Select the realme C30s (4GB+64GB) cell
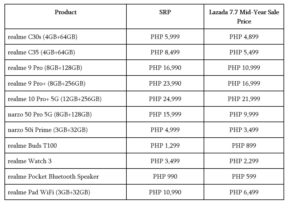The image size is (288, 203). coord(42,37)
